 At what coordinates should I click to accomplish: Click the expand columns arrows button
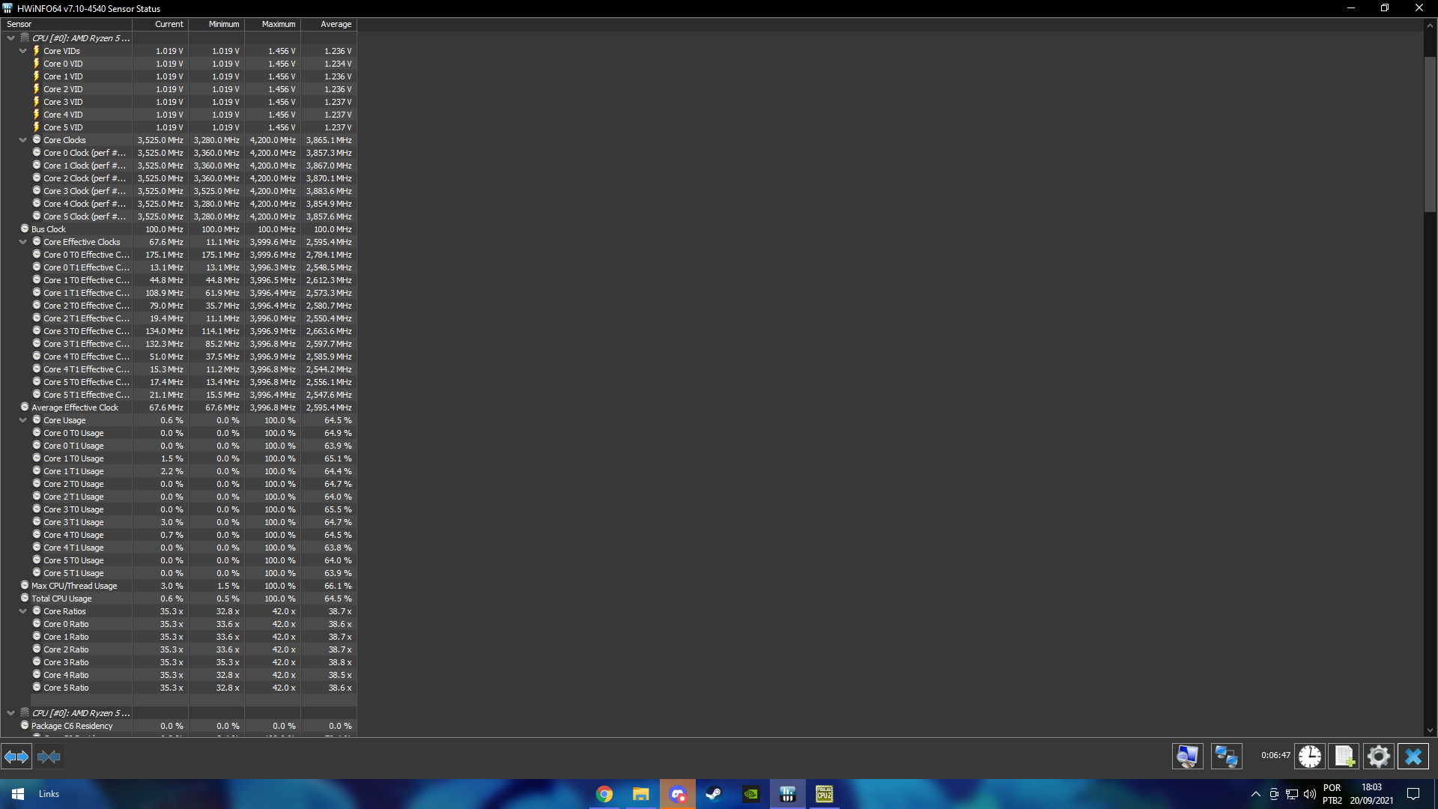(16, 757)
